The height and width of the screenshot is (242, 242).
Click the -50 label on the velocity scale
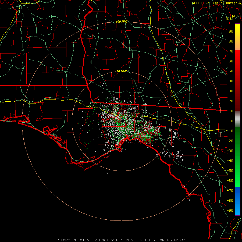(x=230, y=171)
